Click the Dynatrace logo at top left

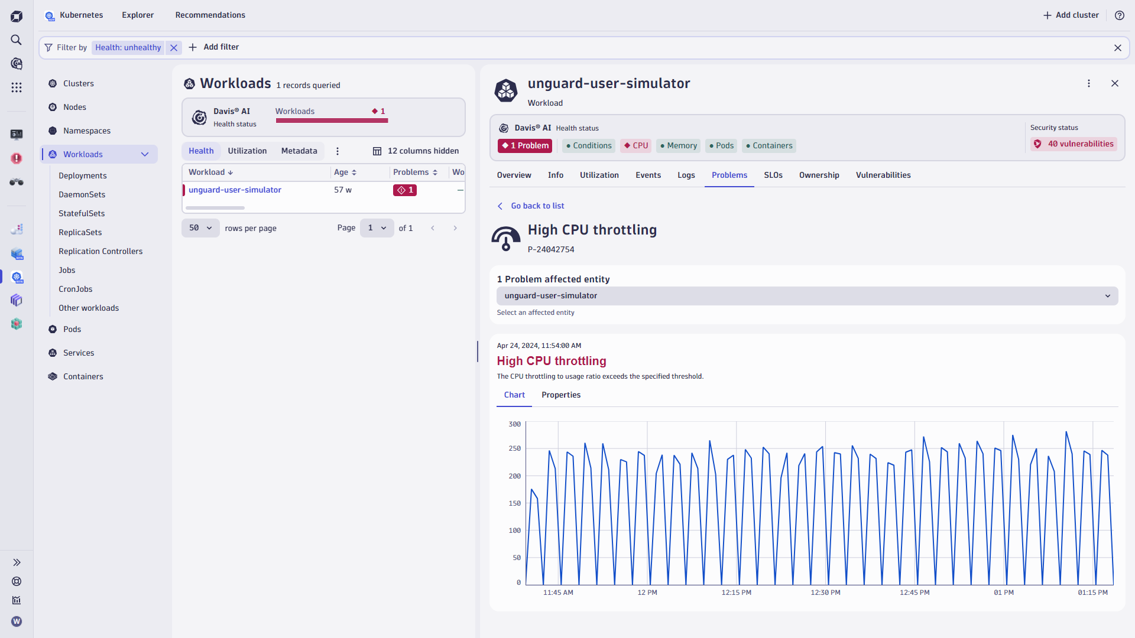[x=17, y=16]
